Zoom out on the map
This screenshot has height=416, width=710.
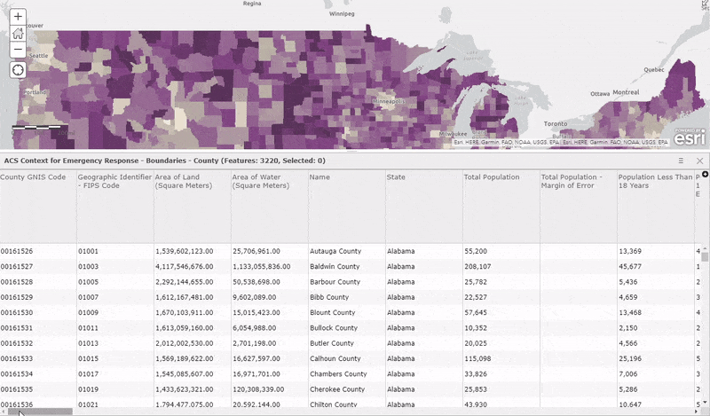18,50
